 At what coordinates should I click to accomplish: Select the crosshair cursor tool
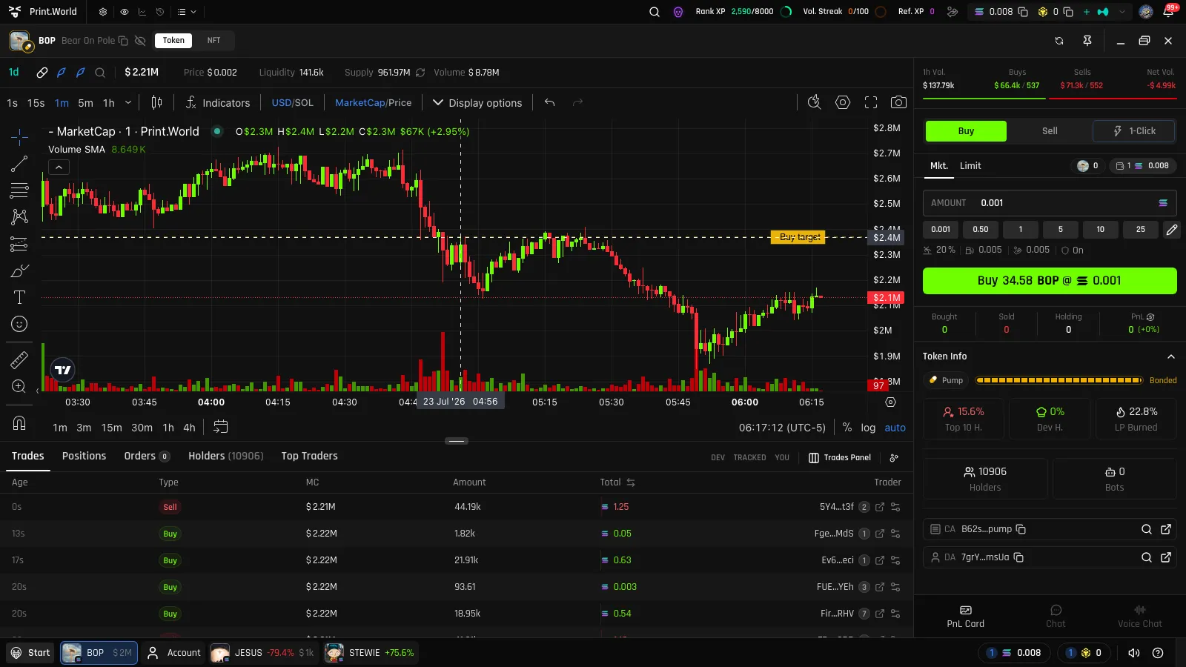19,136
